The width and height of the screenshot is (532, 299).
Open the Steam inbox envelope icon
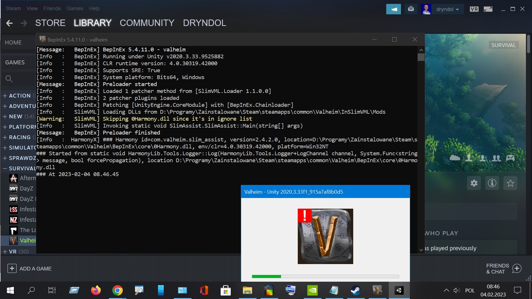point(411,9)
